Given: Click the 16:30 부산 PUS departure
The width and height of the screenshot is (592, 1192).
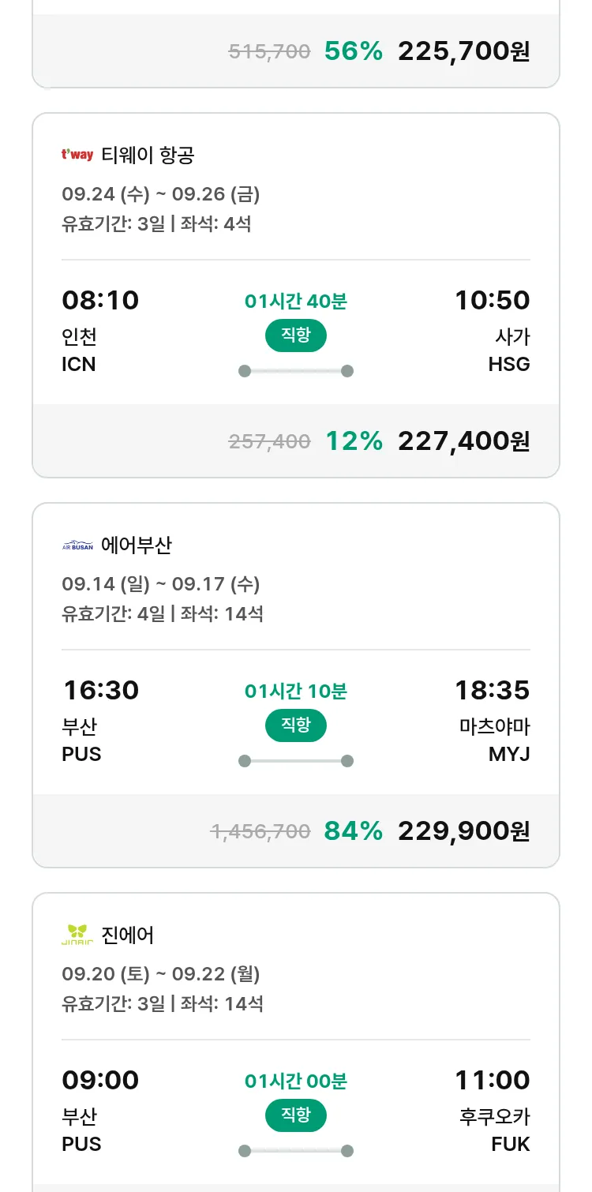Looking at the screenshot, I should coord(100,720).
